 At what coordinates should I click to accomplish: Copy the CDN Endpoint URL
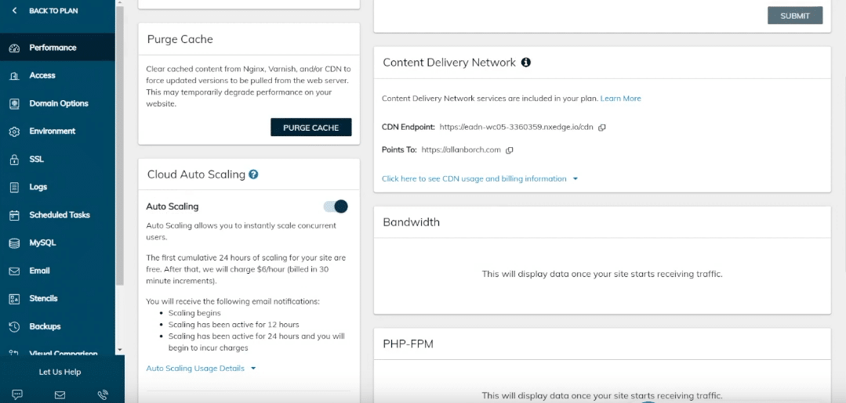(602, 127)
